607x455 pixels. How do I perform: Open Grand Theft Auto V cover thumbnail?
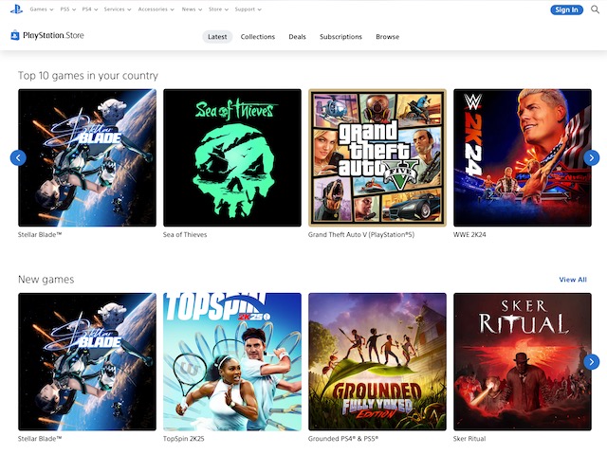coord(377,157)
